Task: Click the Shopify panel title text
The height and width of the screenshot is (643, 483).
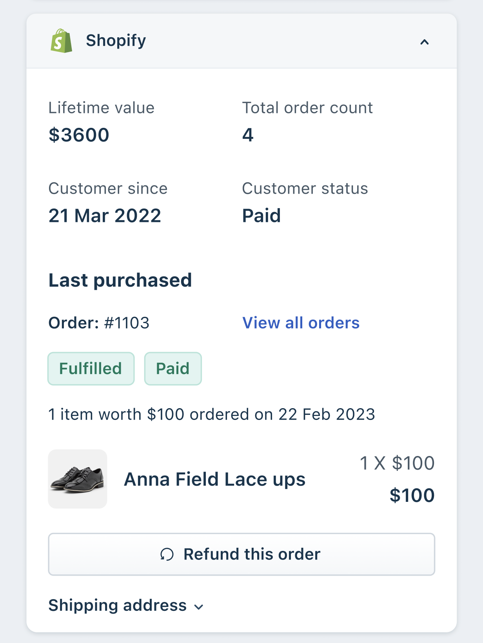Action: coord(116,40)
